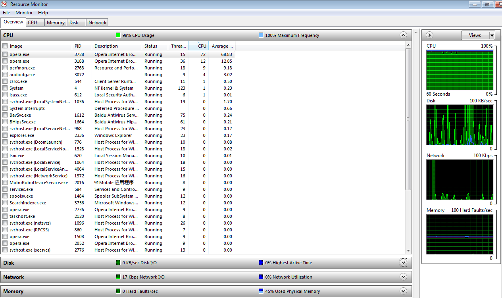Click the Network activity graph

pyautogui.click(x=460, y=180)
